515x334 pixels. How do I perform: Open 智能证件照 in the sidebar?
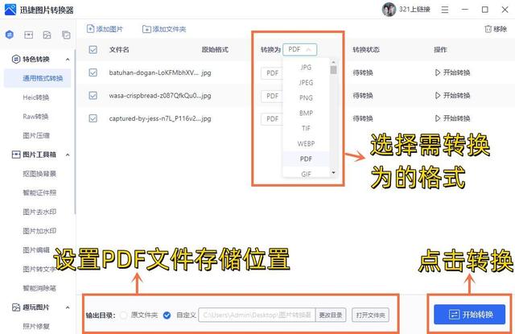(39, 193)
